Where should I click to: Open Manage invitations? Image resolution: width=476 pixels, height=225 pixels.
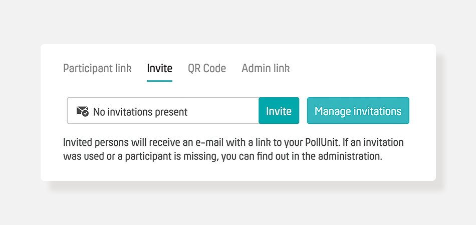tap(358, 111)
